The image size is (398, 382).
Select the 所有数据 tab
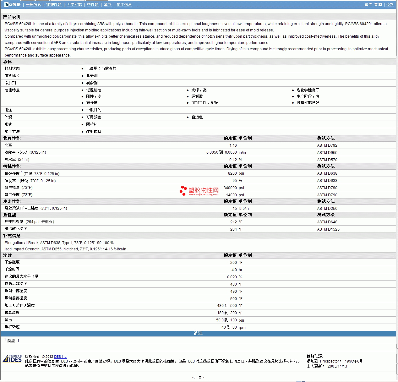pos(12,5)
